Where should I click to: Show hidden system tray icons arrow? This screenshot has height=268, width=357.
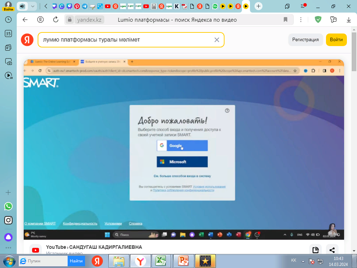[x=303, y=261]
